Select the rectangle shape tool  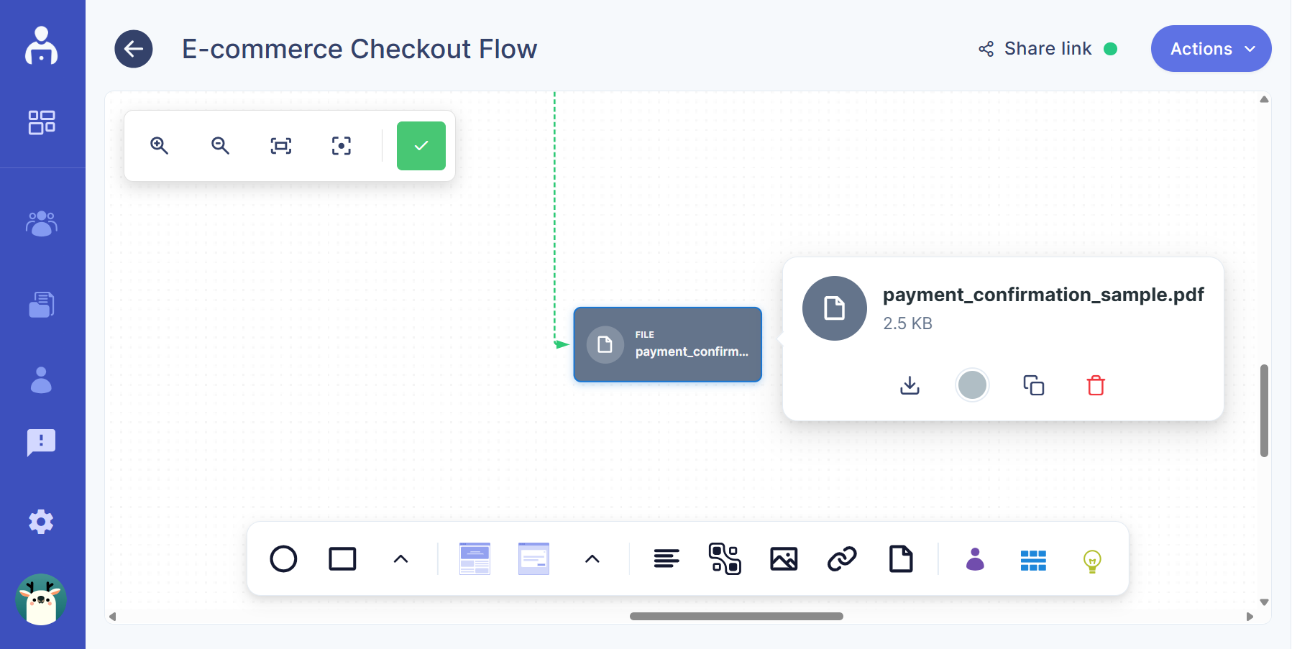click(342, 558)
